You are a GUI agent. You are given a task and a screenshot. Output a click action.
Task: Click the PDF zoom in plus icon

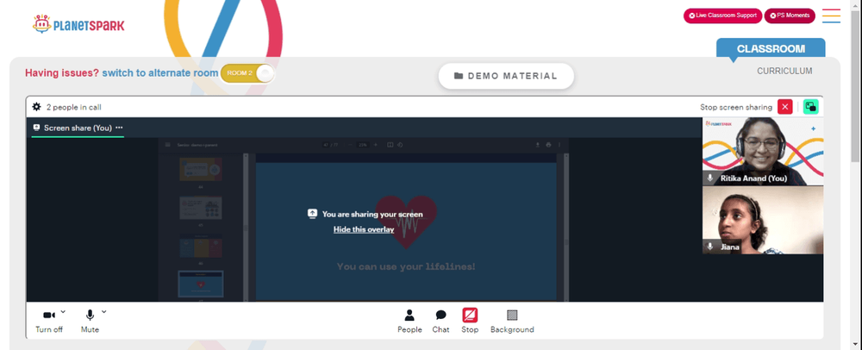tap(376, 145)
